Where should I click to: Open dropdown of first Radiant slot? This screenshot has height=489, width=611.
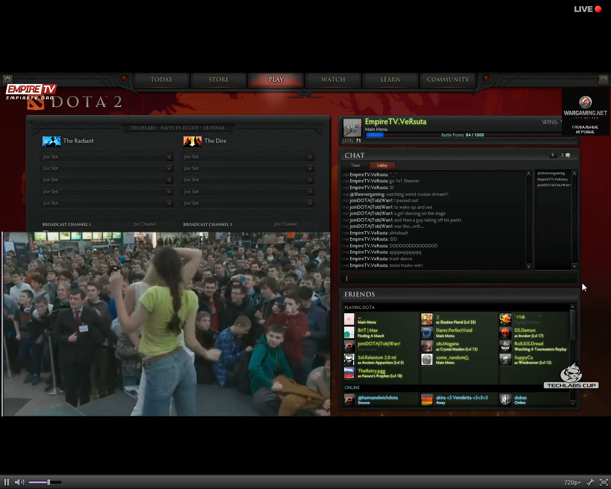169,157
